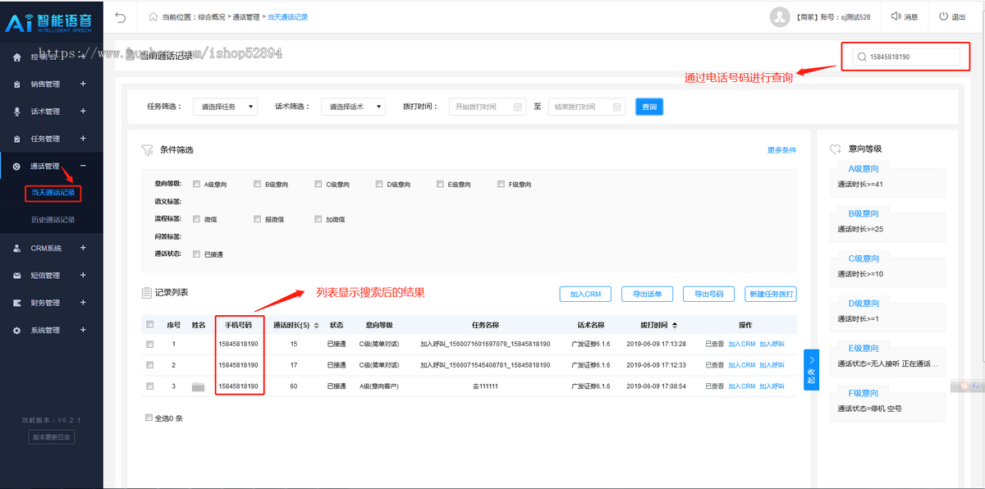Select the 系统管理 gear icon
This screenshot has width=985, height=489.
(17, 331)
